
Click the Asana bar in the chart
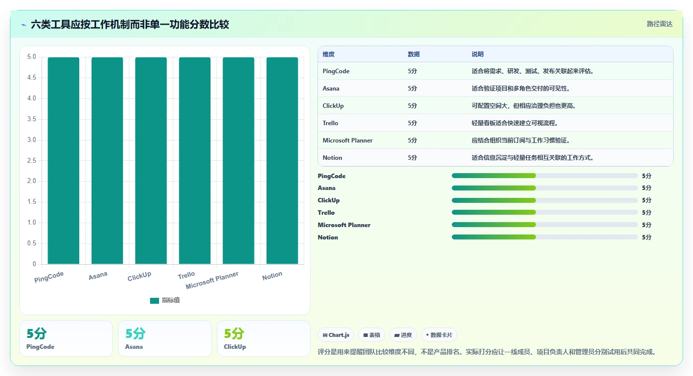107,161
